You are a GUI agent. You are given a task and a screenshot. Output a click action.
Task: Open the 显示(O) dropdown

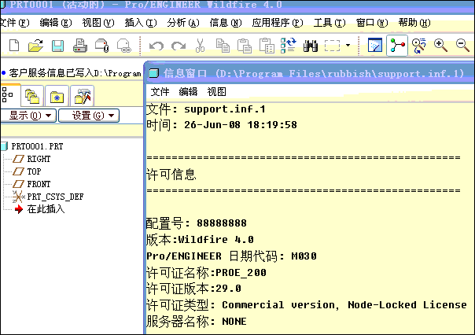click(x=28, y=116)
